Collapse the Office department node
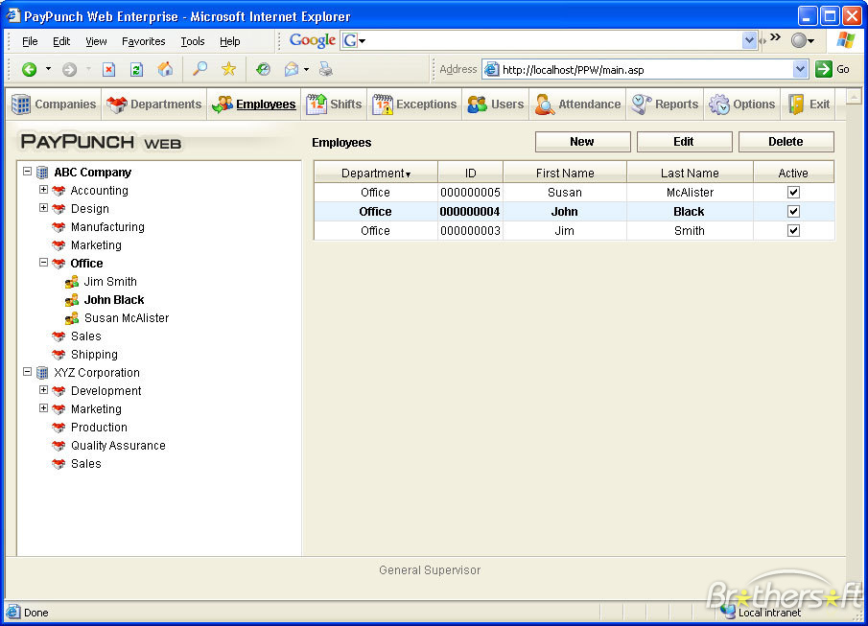This screenshot has width=868, height=626. pos(43,263)
